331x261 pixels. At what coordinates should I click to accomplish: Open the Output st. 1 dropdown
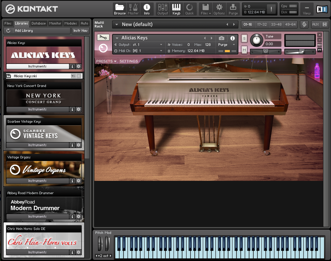tap(161, 45)
